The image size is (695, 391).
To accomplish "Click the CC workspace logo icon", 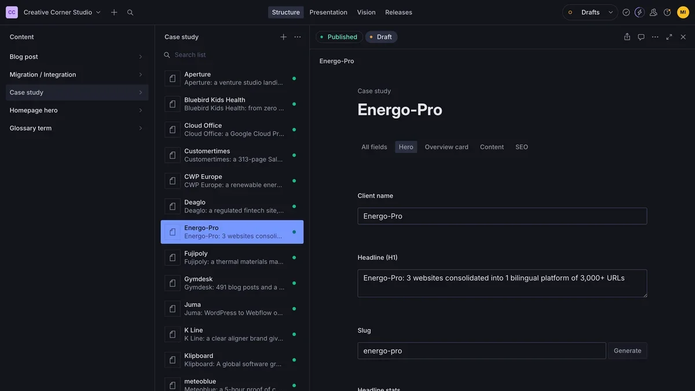I will point(12,12).
